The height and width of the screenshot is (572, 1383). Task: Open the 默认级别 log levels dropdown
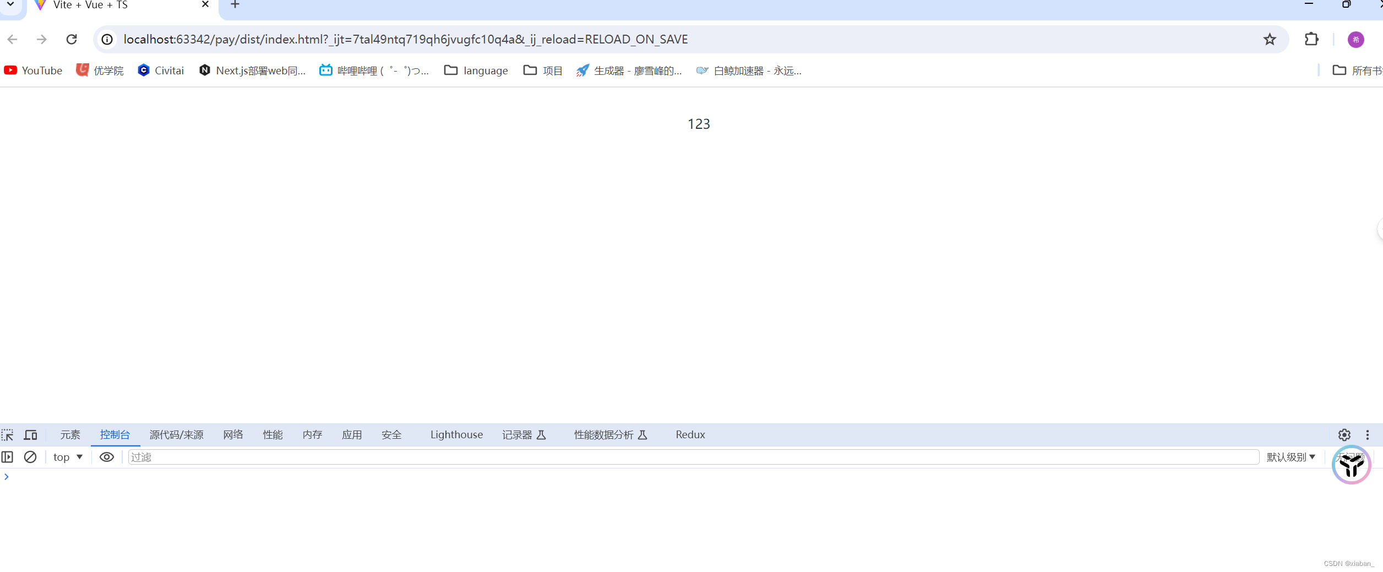pos(1291,457)
